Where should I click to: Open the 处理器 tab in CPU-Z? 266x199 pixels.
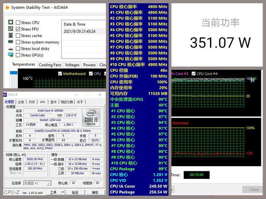click(x=9, y=102)
